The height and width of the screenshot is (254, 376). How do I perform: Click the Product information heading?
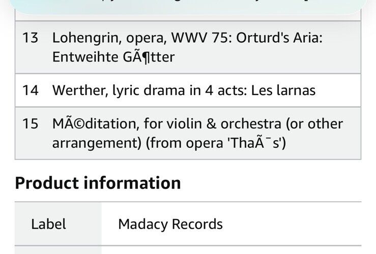point(98,183)
